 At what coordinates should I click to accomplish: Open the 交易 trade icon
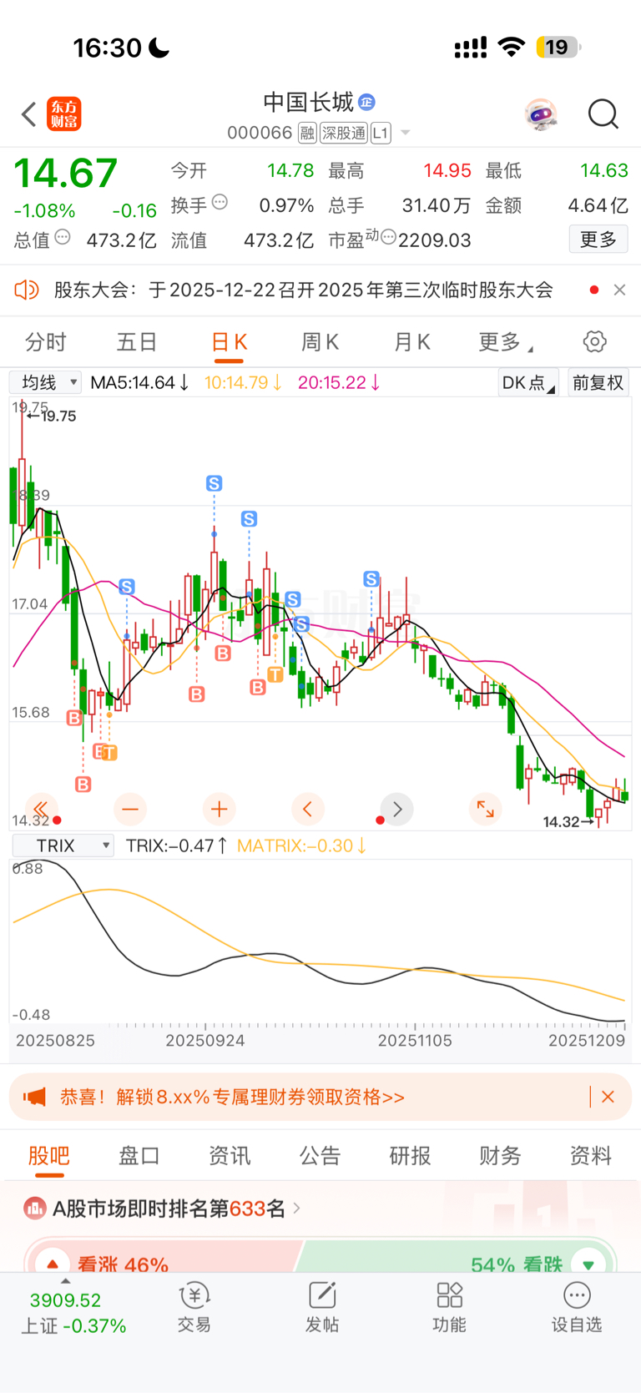(x=194, y=1308)
